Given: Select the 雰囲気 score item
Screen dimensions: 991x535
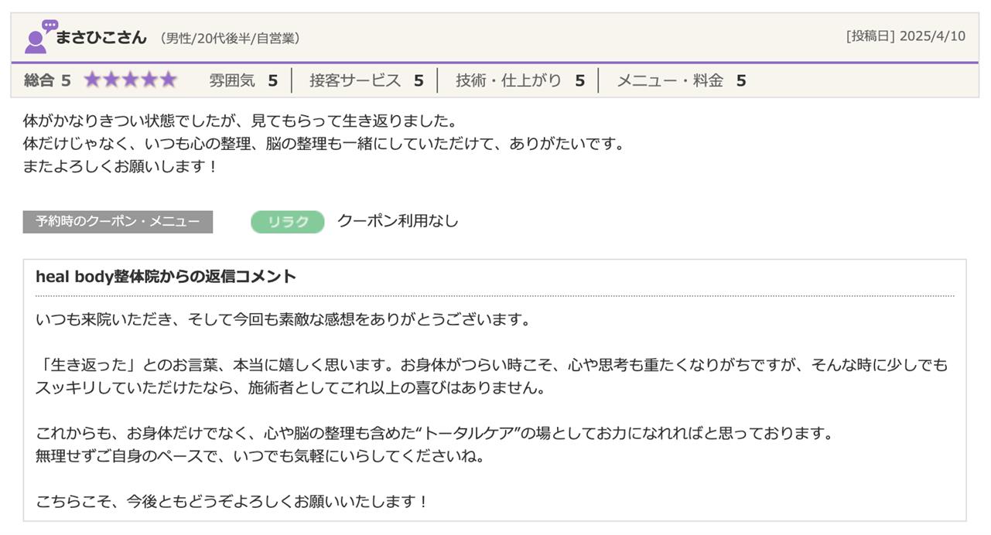Looking at the screenshot, I should (x=243, y=80).
